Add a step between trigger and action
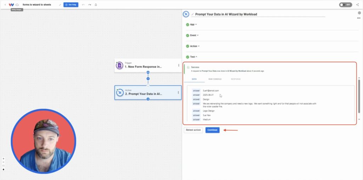363x180 pixels. (148, 79)
